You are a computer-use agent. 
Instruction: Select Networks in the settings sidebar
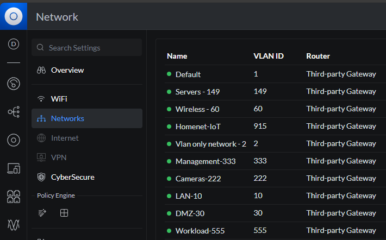[x=67, y=118]
